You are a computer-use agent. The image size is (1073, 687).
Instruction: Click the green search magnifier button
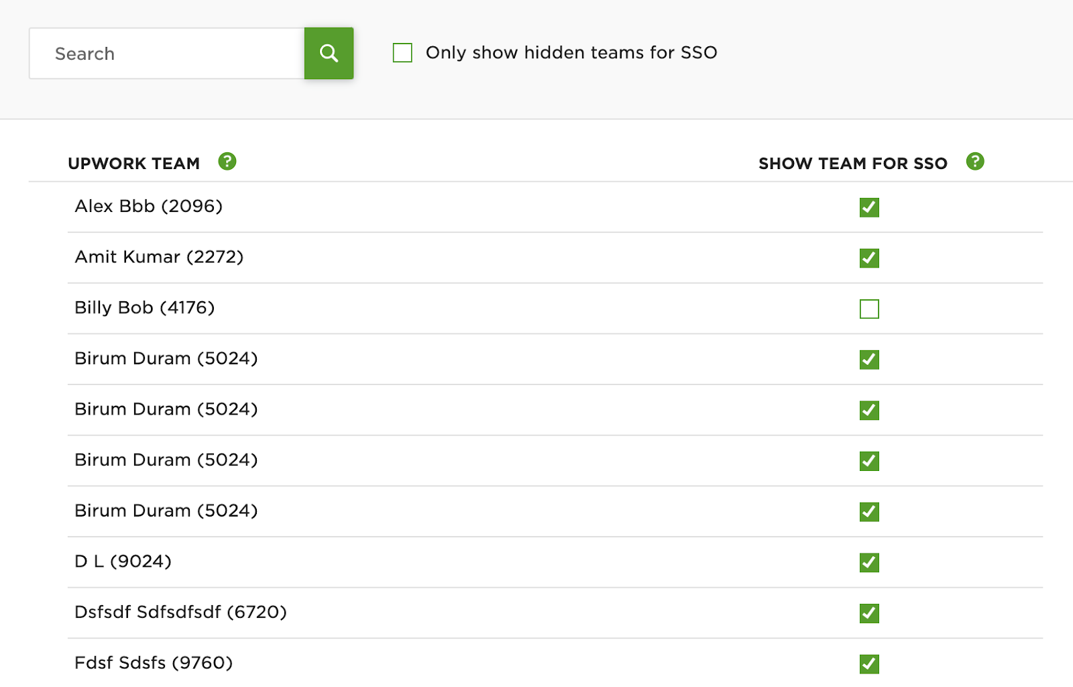click(329, 53)
